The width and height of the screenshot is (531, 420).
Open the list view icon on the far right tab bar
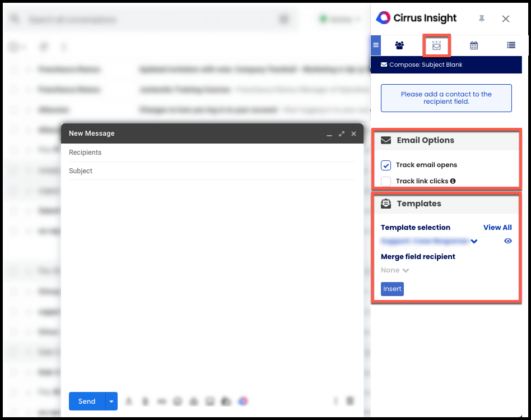(x=511, y=45)
